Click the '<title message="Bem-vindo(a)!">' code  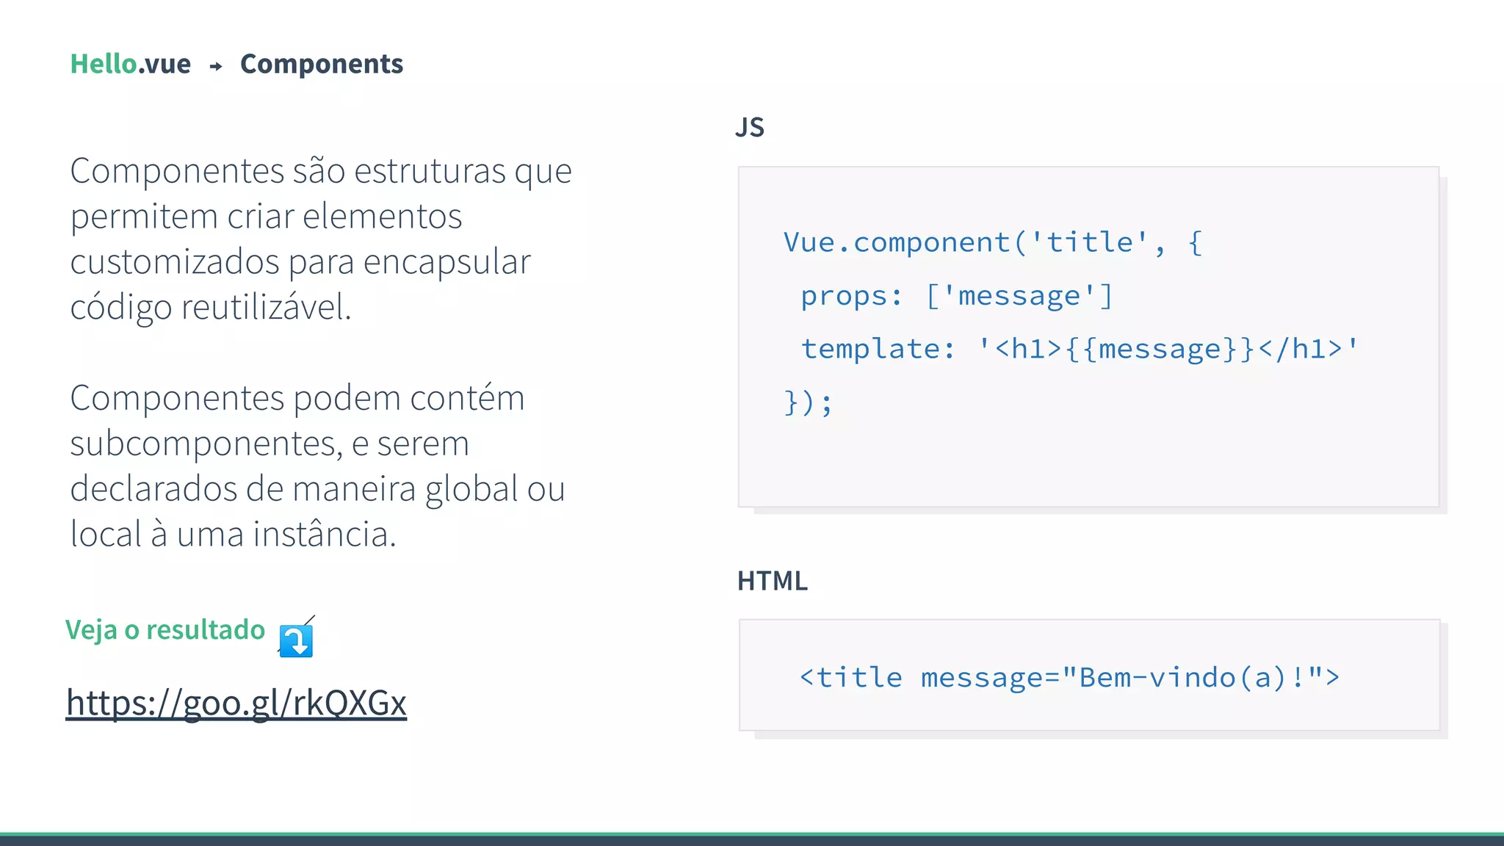1070,677
